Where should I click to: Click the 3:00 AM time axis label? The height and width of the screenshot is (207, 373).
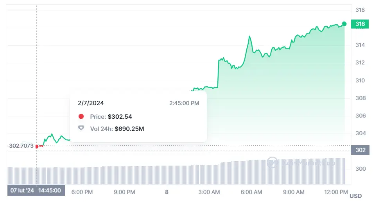click(209, 192)
